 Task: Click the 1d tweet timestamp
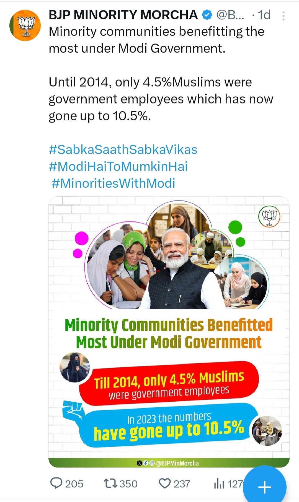point(264,15)
